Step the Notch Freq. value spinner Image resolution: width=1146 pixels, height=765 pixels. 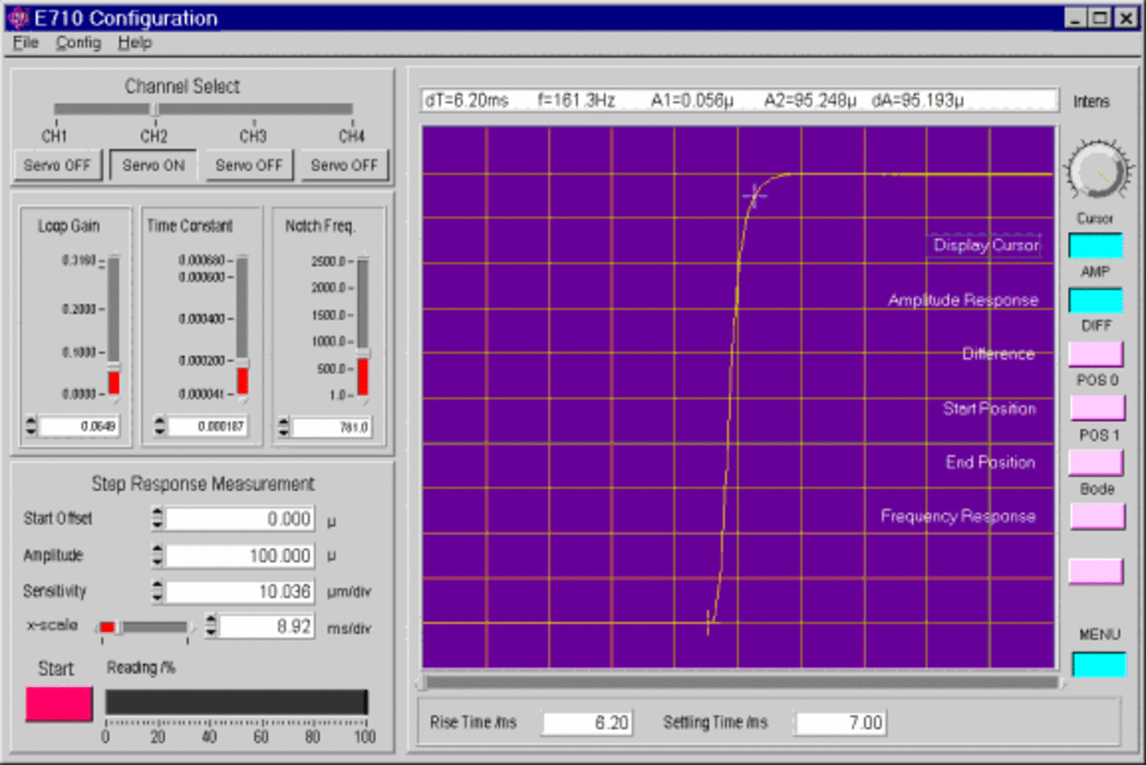point(284,427)
